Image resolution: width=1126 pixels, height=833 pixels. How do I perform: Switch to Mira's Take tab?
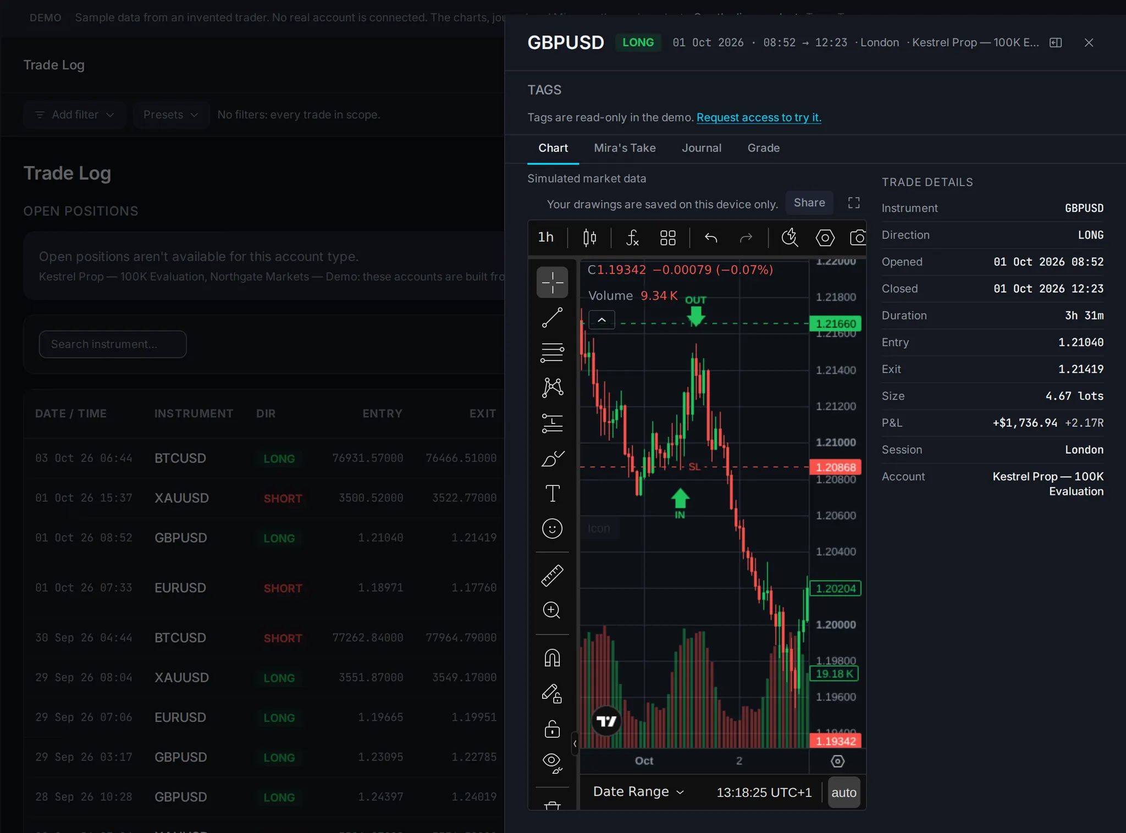click(x=625, y=148)
